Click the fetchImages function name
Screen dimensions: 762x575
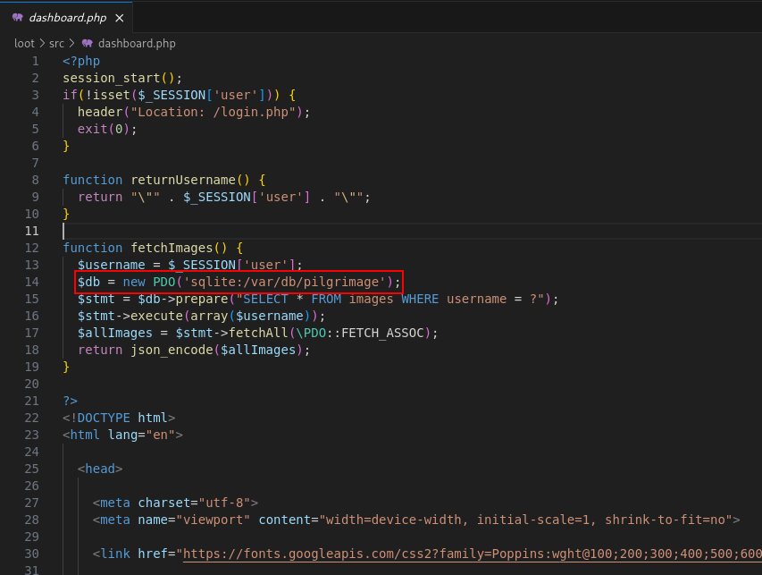172,248
